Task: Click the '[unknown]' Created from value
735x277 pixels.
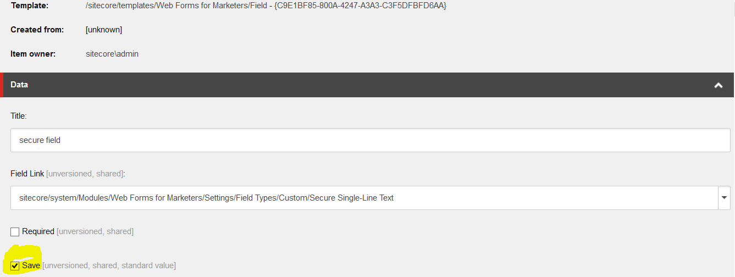Action: 104,30
